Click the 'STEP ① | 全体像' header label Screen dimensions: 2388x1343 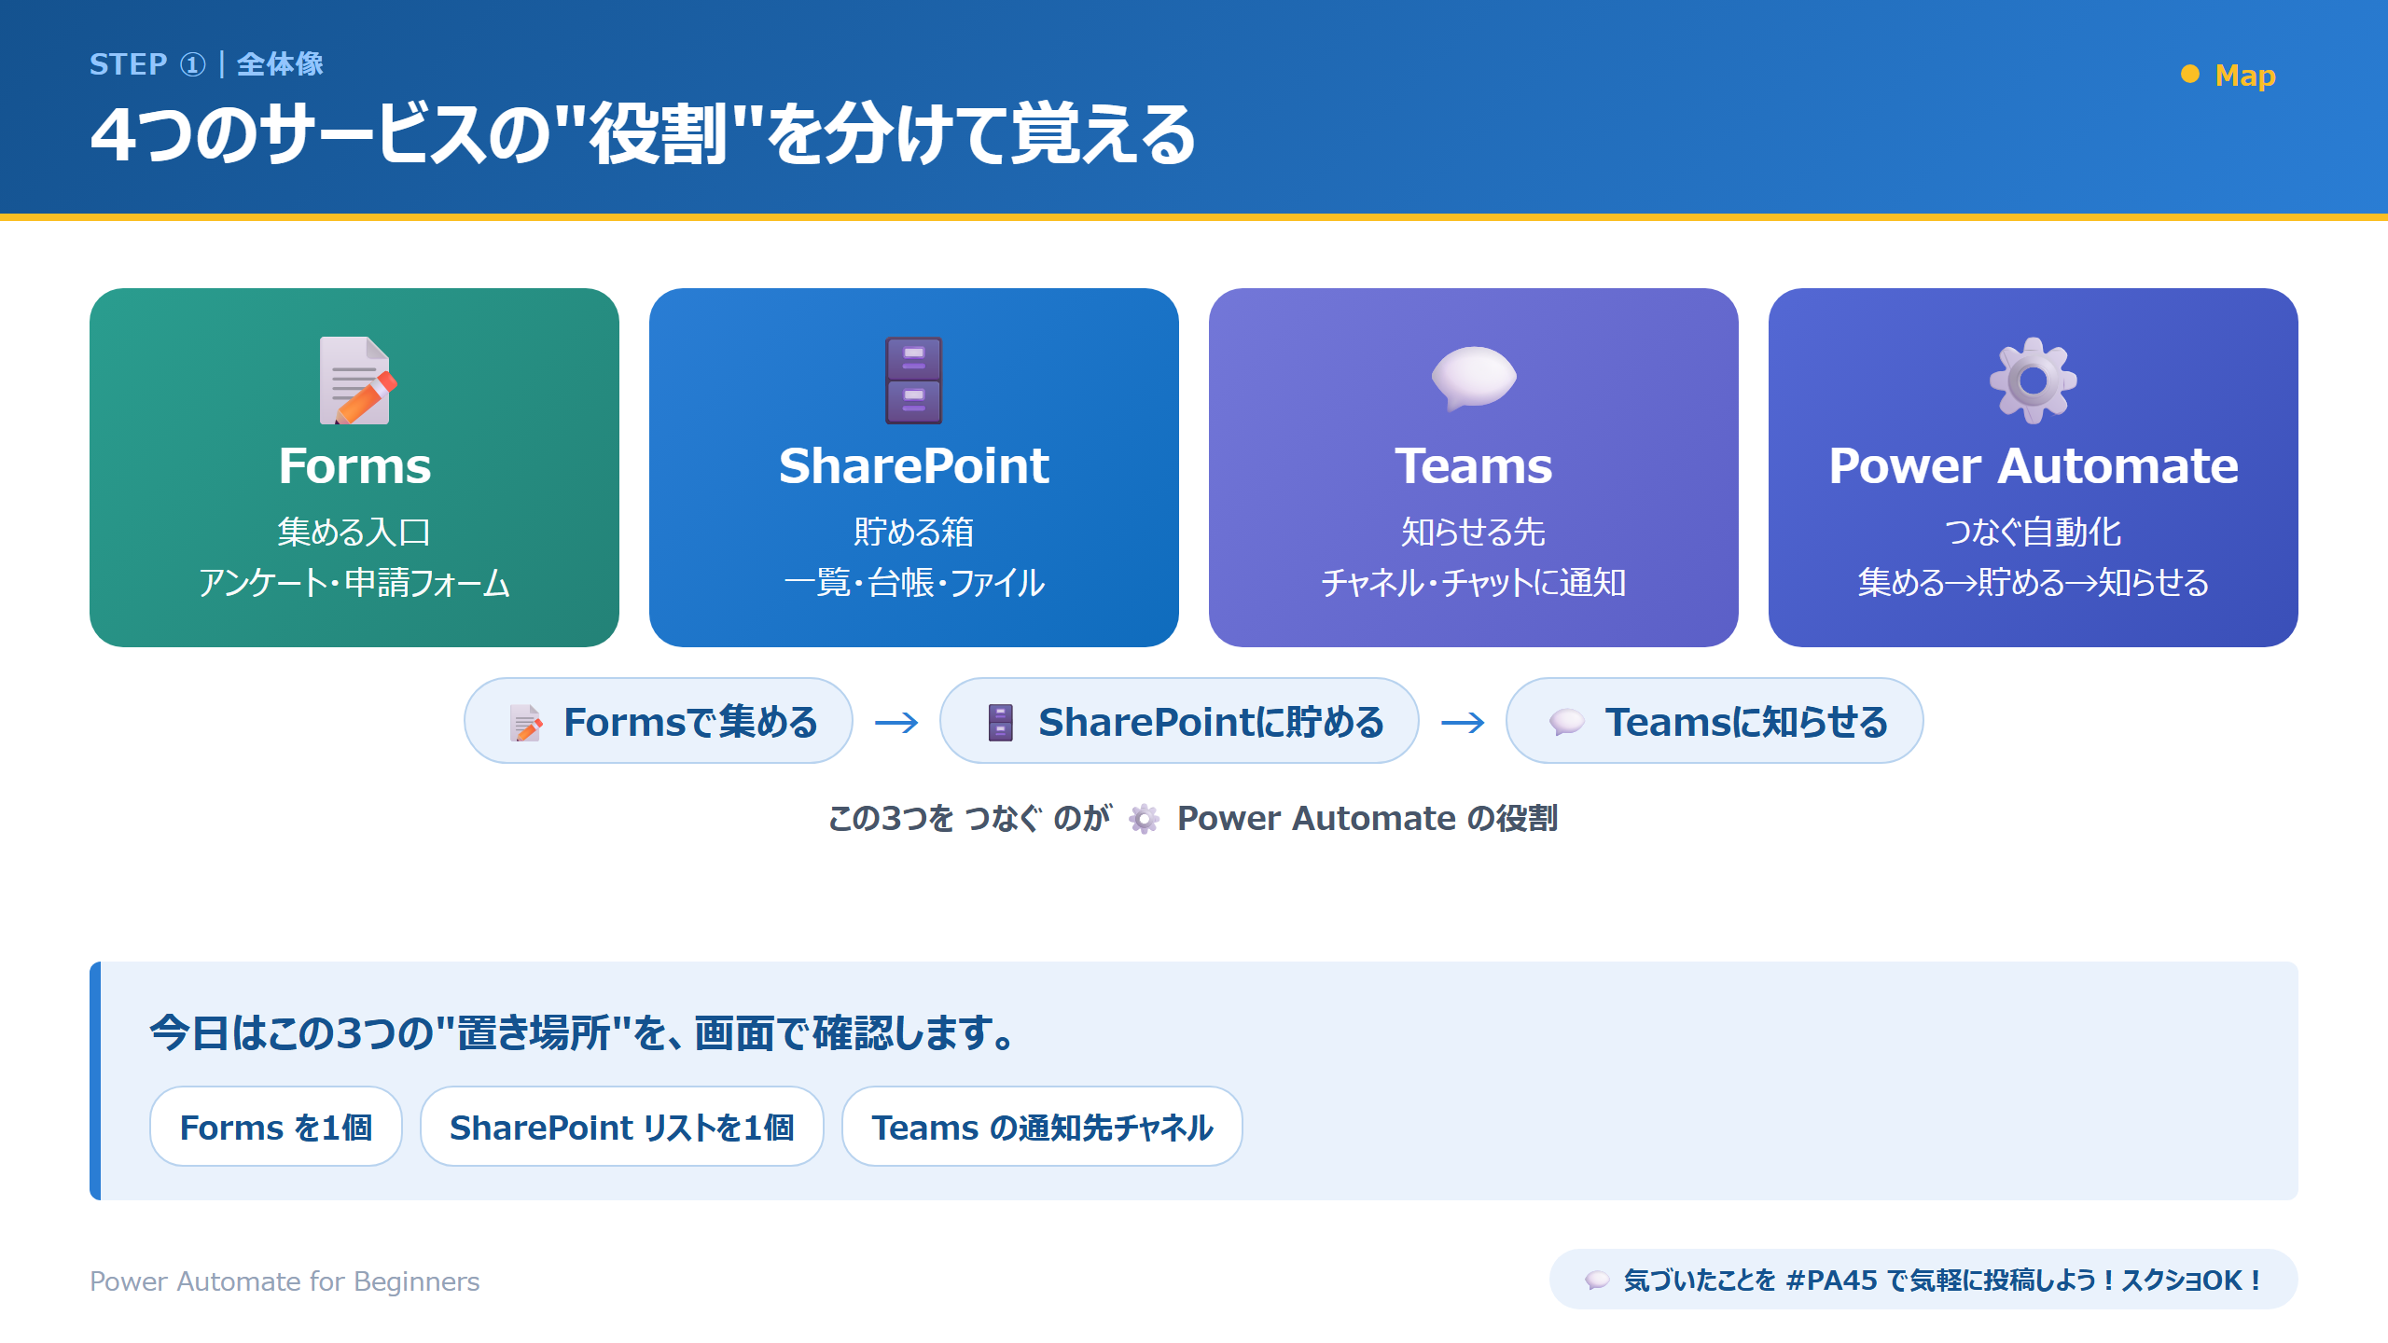(x=206, y=64)
